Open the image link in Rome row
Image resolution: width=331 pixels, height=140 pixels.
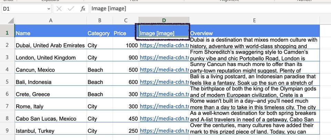(x=164, y=107)
